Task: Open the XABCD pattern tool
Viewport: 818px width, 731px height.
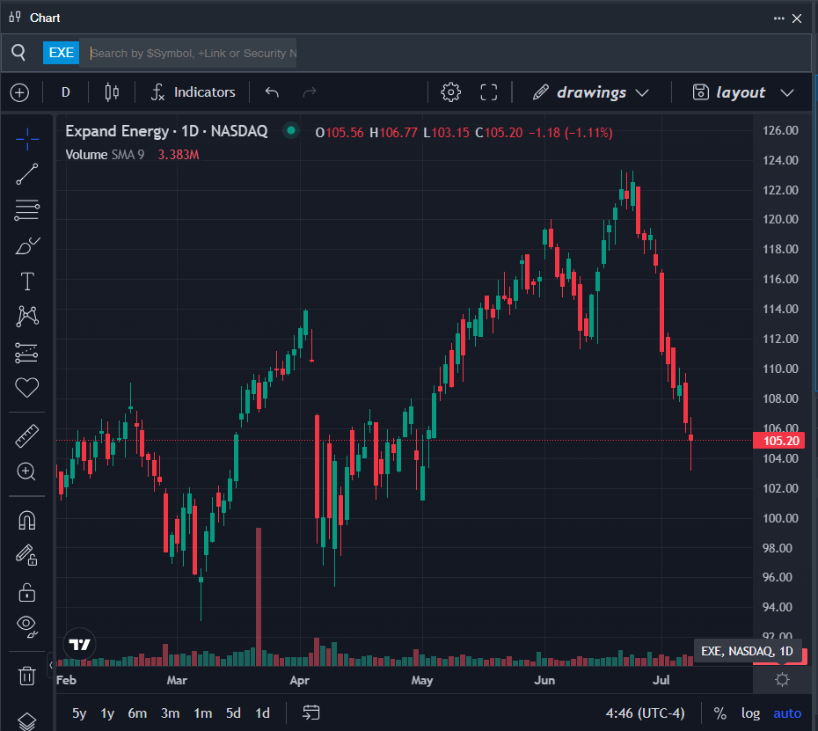Action: tap(27, 316)
